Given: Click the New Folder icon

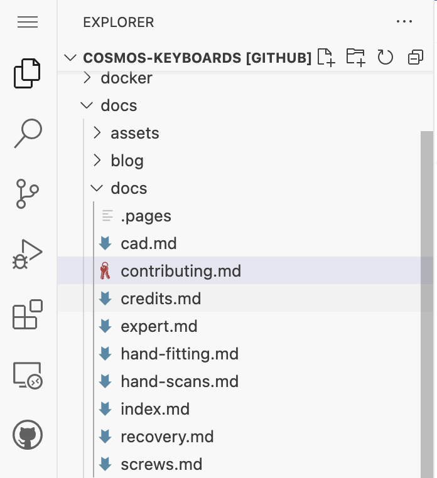Looking at the screenshot, I should coord(356,57).
